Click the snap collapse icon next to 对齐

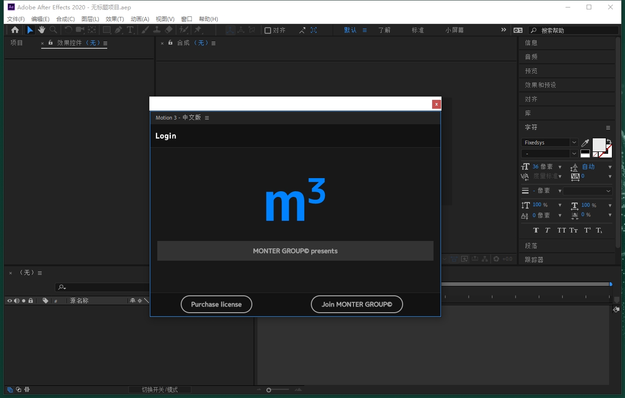[302, 30]
